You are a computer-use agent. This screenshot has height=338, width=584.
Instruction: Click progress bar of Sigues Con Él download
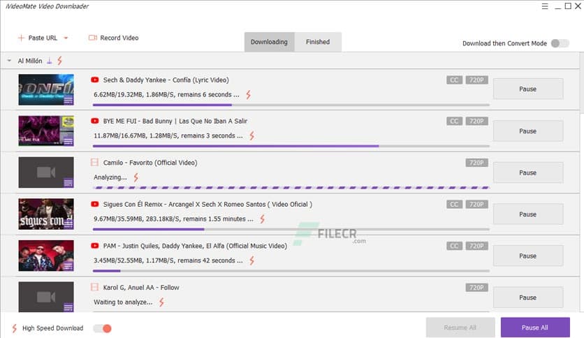click(291, 229)
